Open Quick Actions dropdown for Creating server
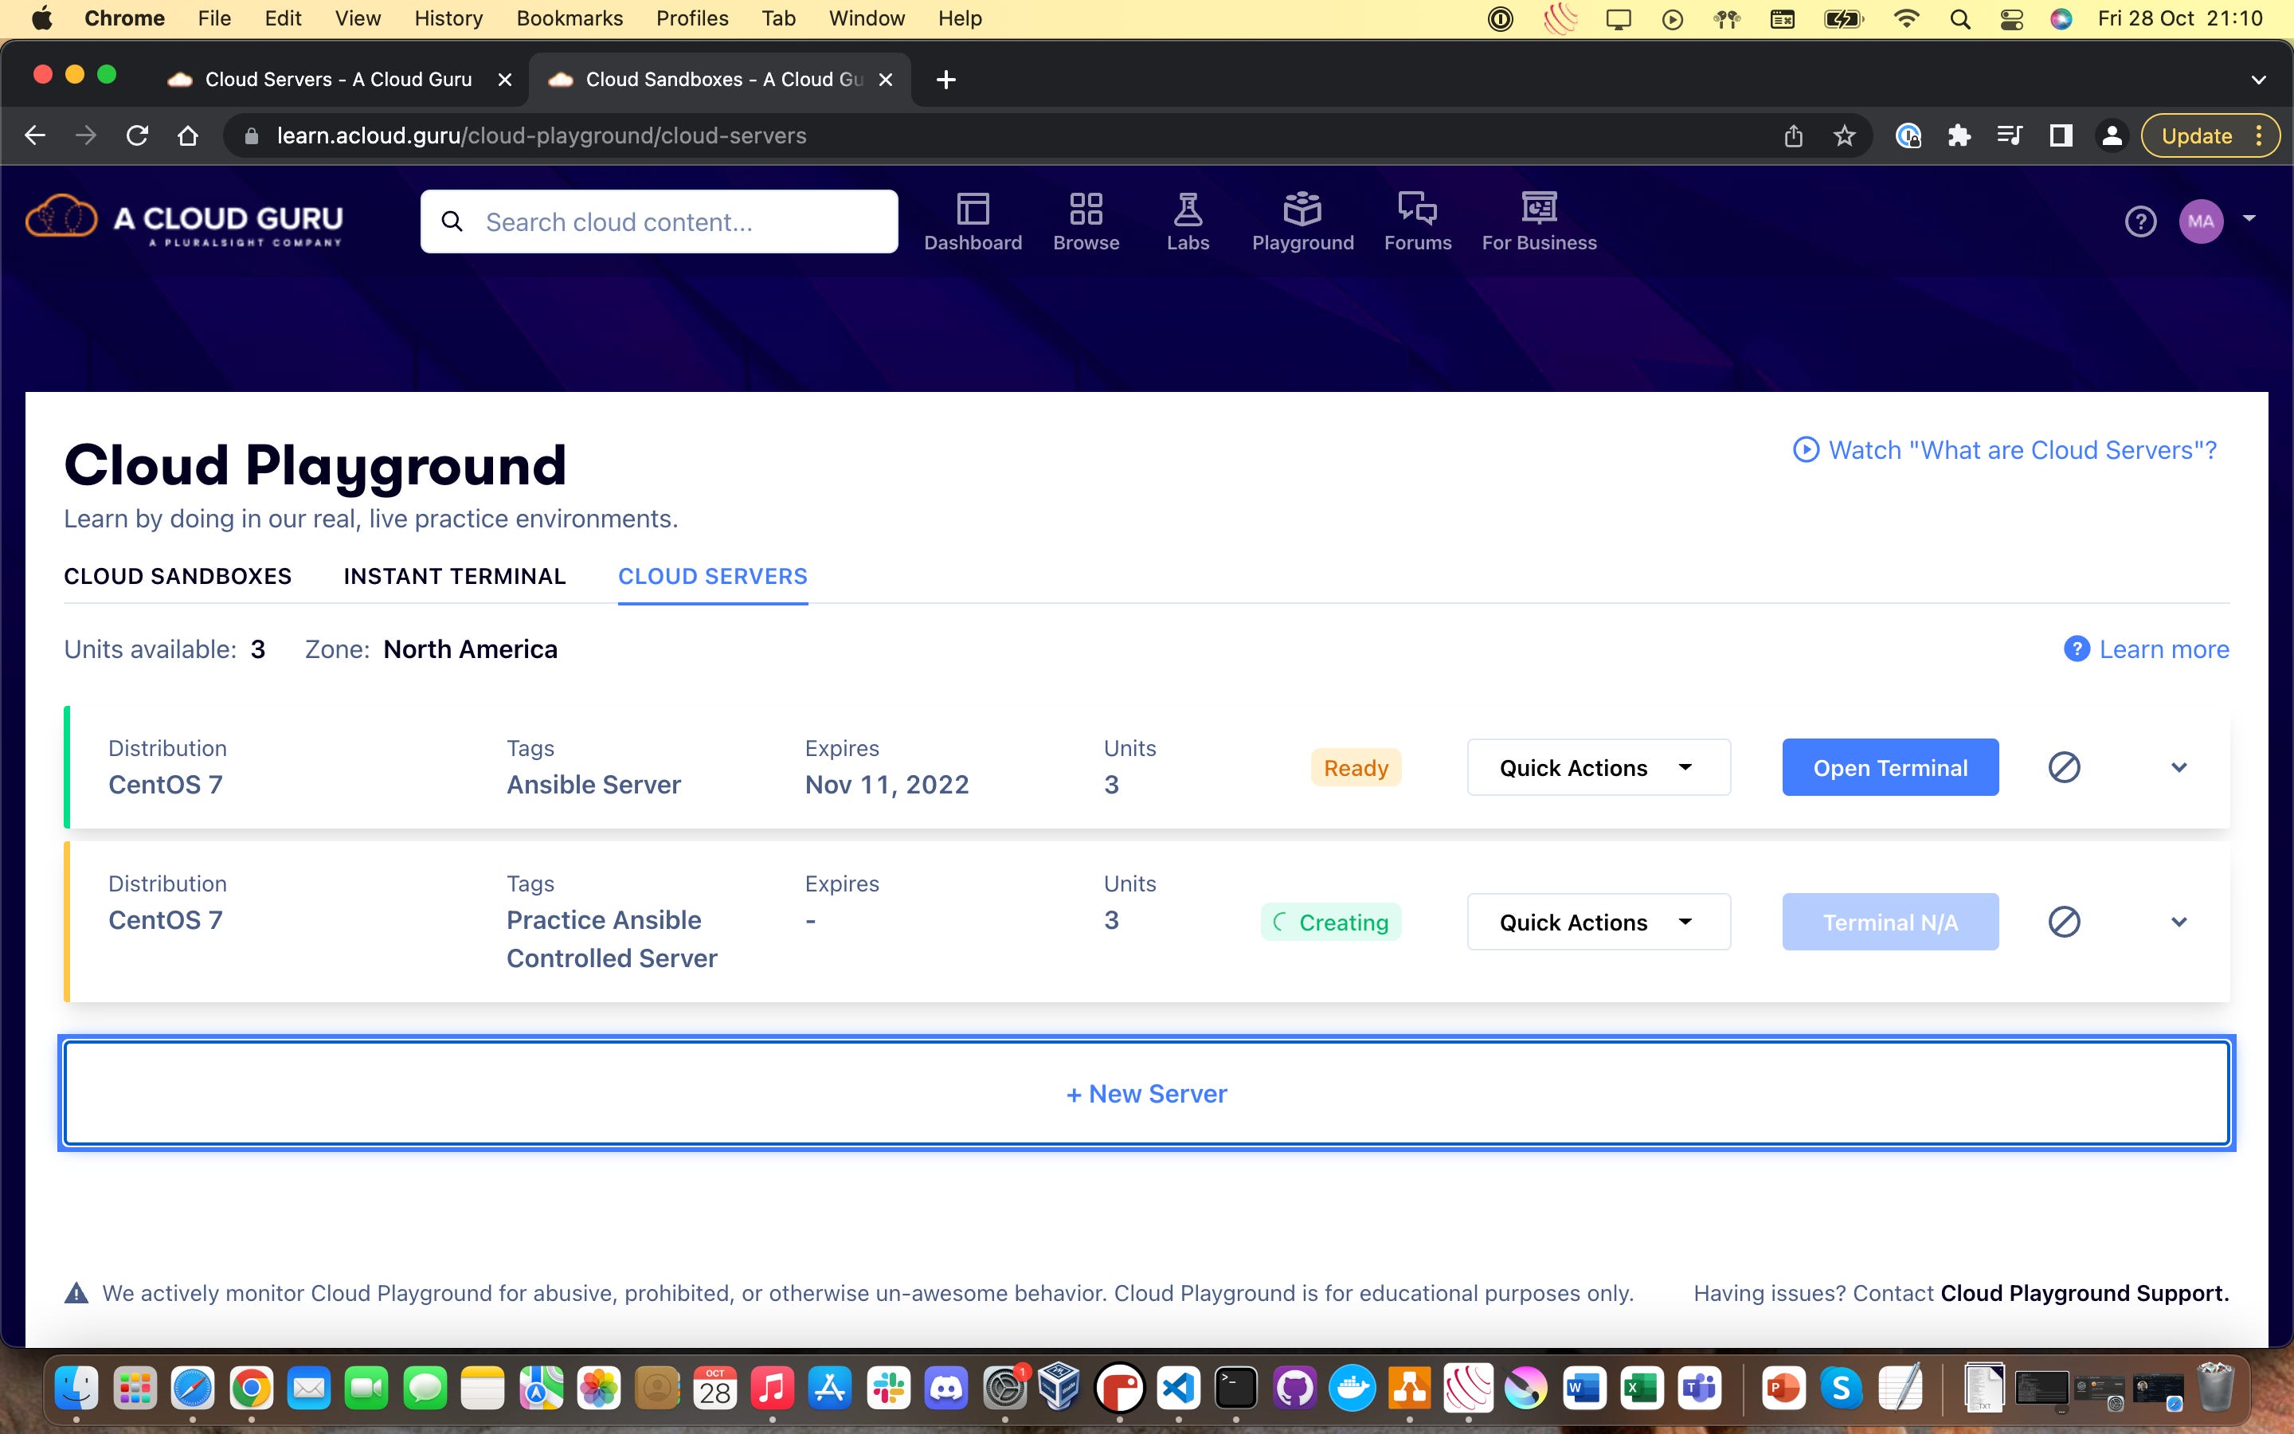The height and width of the screenshot is (1434, 2294). click(x=1598, y=922)
